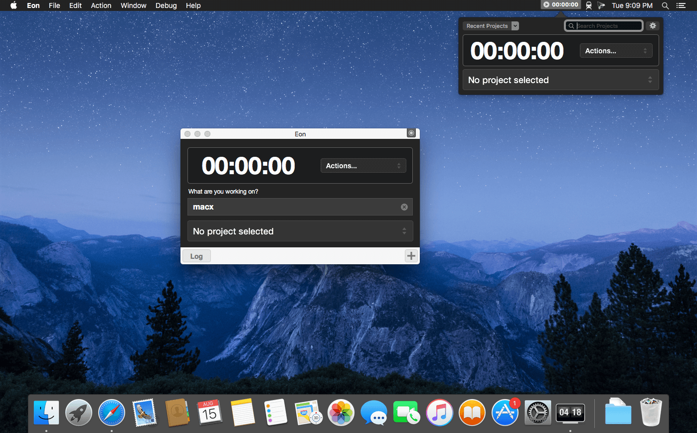697x433 pixels.
Task: Open the Debug menu
Action: tap(166, 5)
